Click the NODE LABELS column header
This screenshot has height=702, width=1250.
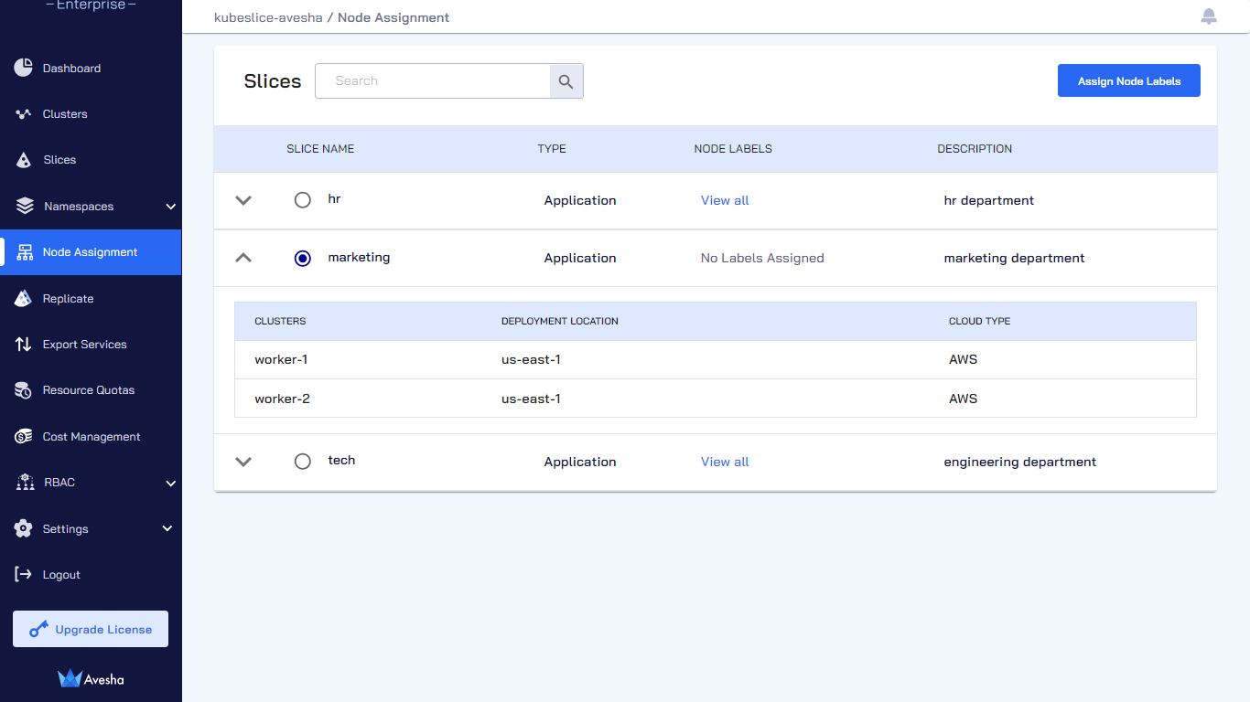coord(733,149)
